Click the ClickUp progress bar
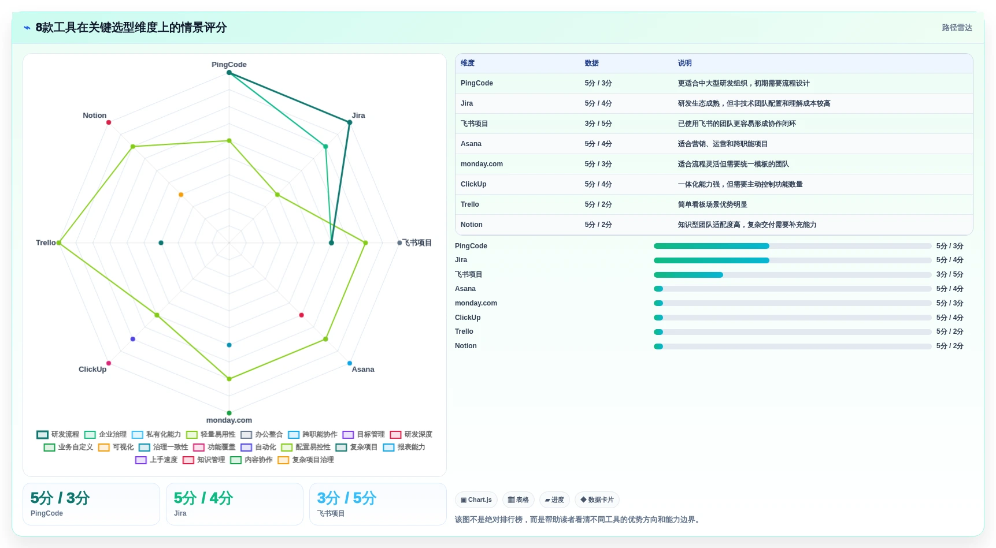The image size is (996, 548). (793, 318)
